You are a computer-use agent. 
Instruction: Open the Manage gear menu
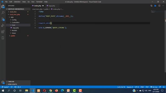pos(3,82)
